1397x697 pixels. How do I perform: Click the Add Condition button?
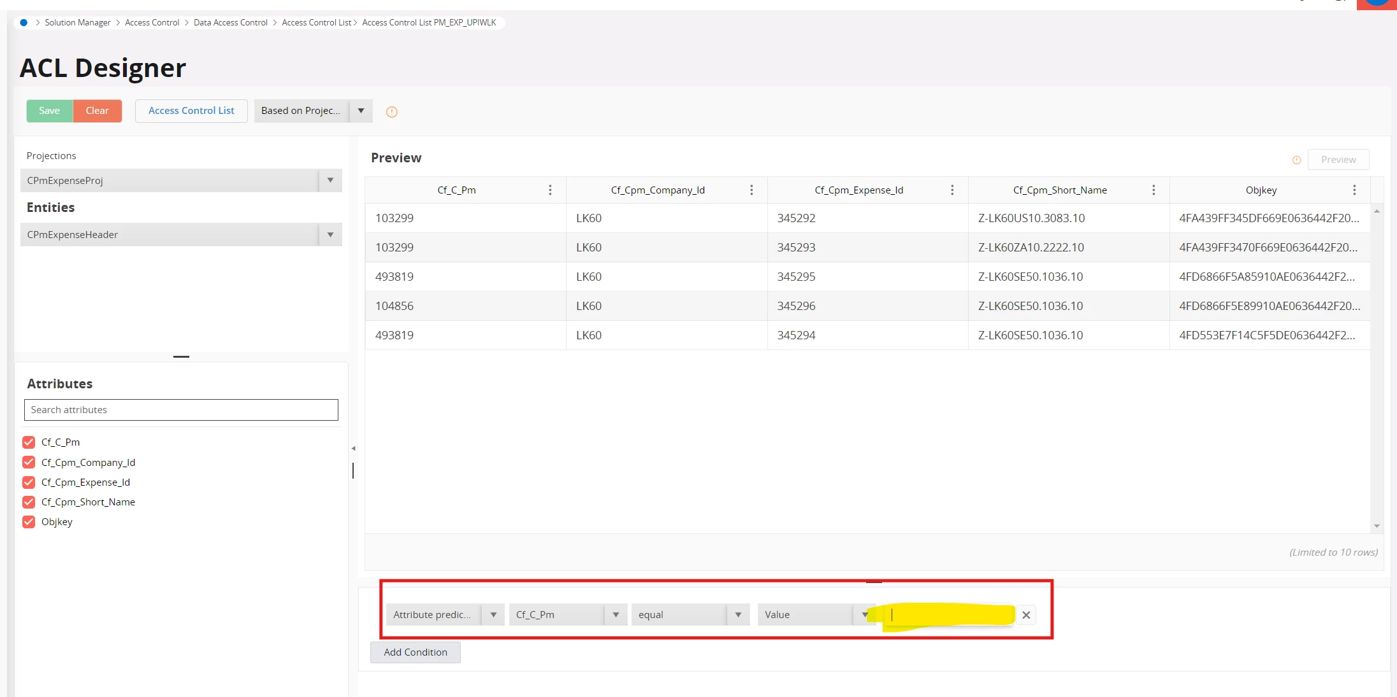(415, 652)
